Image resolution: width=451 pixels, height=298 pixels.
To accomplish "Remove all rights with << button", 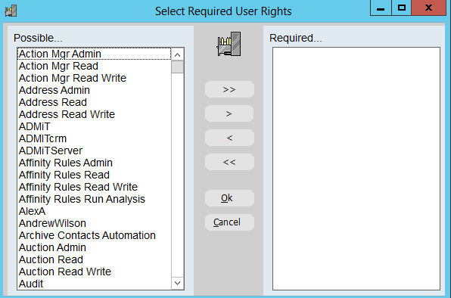I will (x=229, y=162).
